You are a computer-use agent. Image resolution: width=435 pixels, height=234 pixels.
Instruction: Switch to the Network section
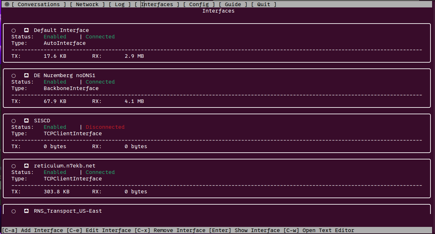pos(87,5)
